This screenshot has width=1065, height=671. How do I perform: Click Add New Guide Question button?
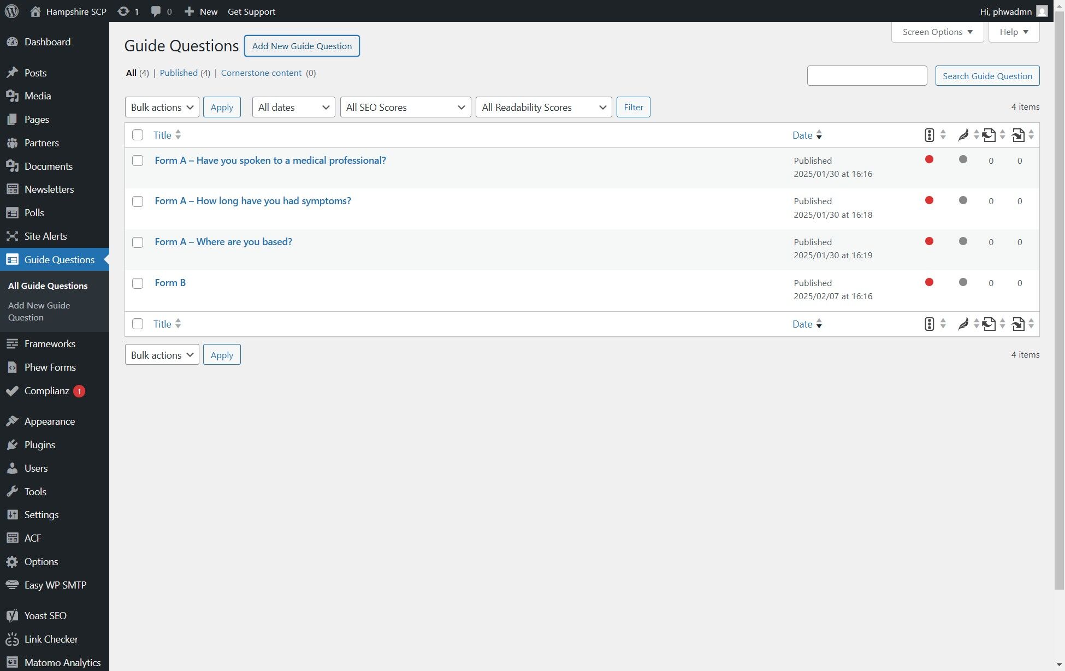(x=301, y=46)
